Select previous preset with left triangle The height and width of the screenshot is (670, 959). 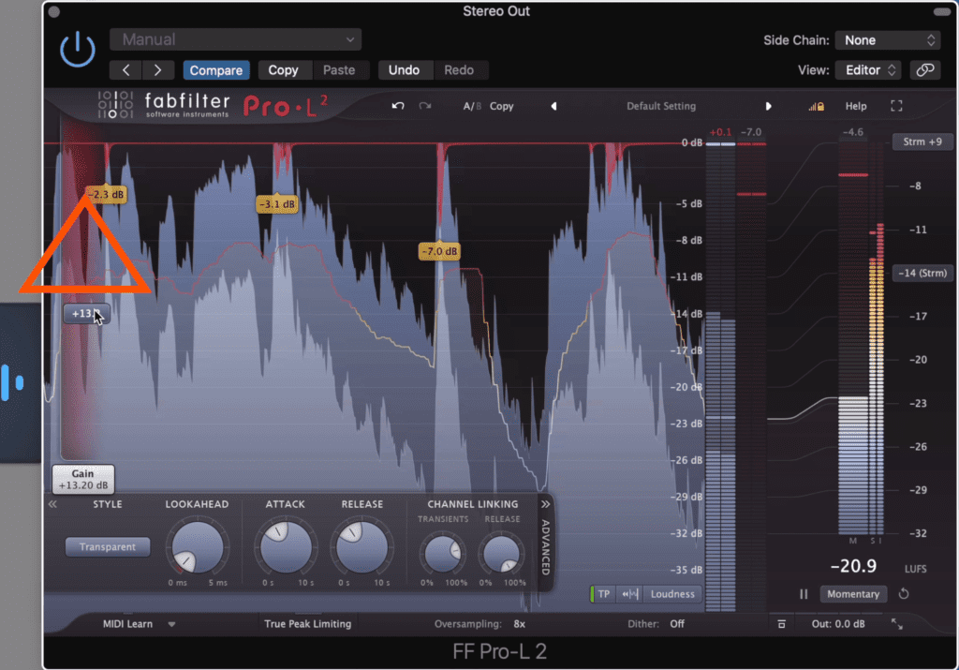pos(554,107)
